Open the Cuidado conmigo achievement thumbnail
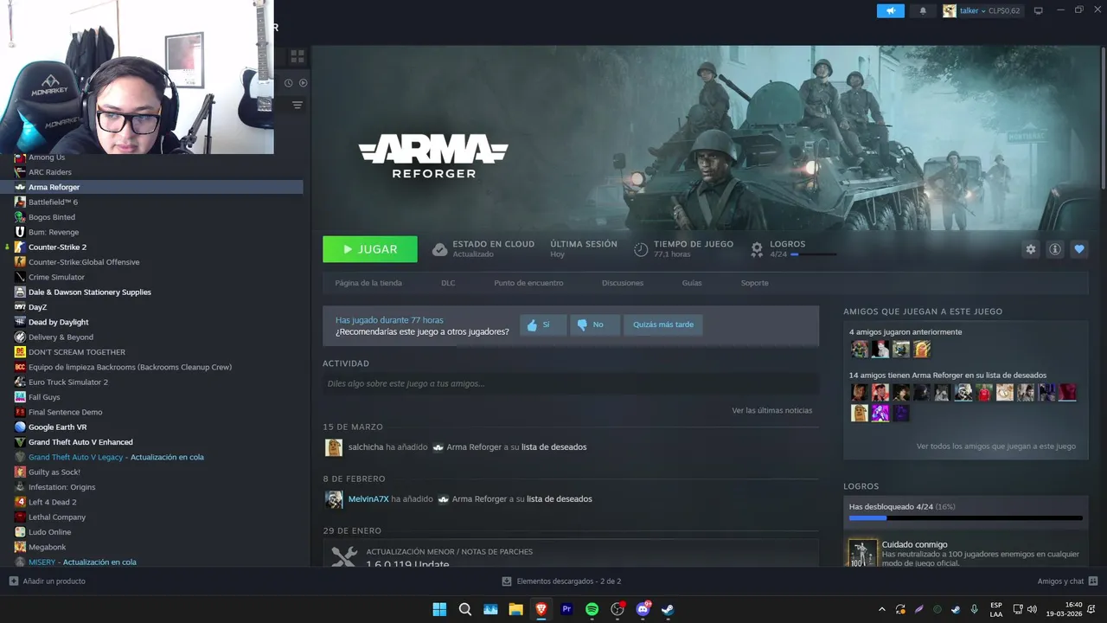The height and width of the screenshot is (623, 1107). (x=862, y=554)
